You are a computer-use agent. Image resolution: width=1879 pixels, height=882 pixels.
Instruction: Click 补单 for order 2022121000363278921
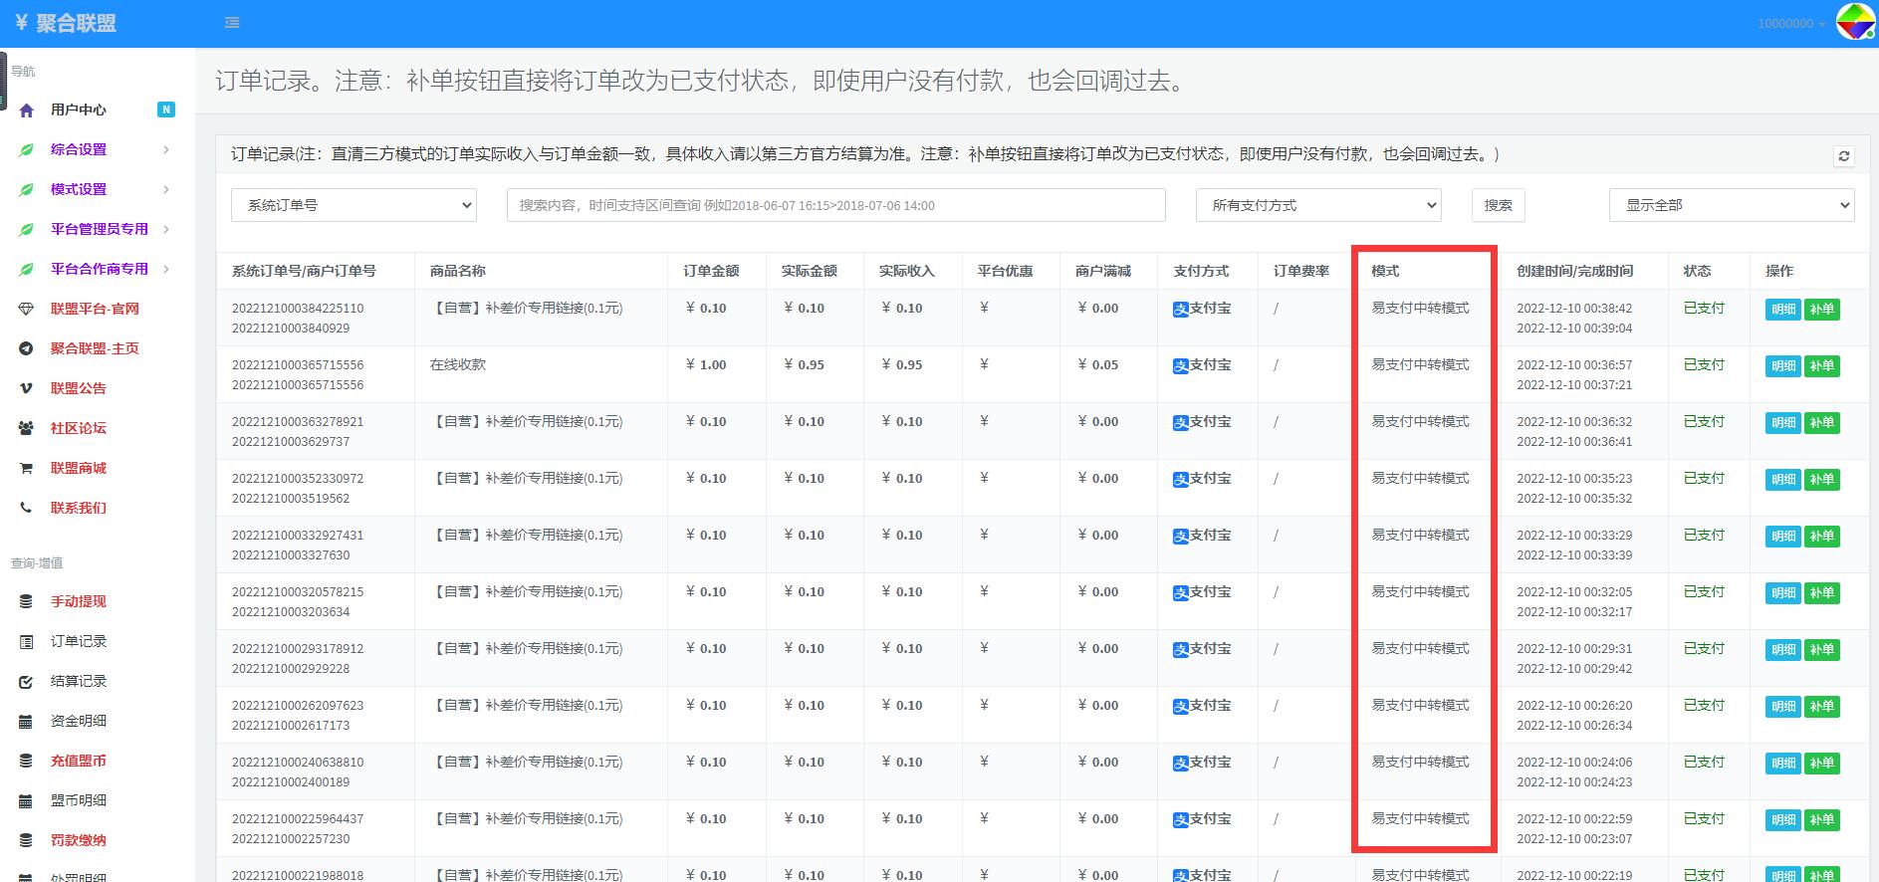pyautogui.click(x=1821, y=423)
